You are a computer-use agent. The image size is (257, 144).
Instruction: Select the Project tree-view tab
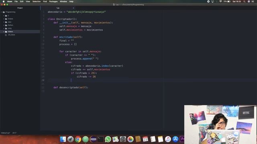[x=20, y=8]
